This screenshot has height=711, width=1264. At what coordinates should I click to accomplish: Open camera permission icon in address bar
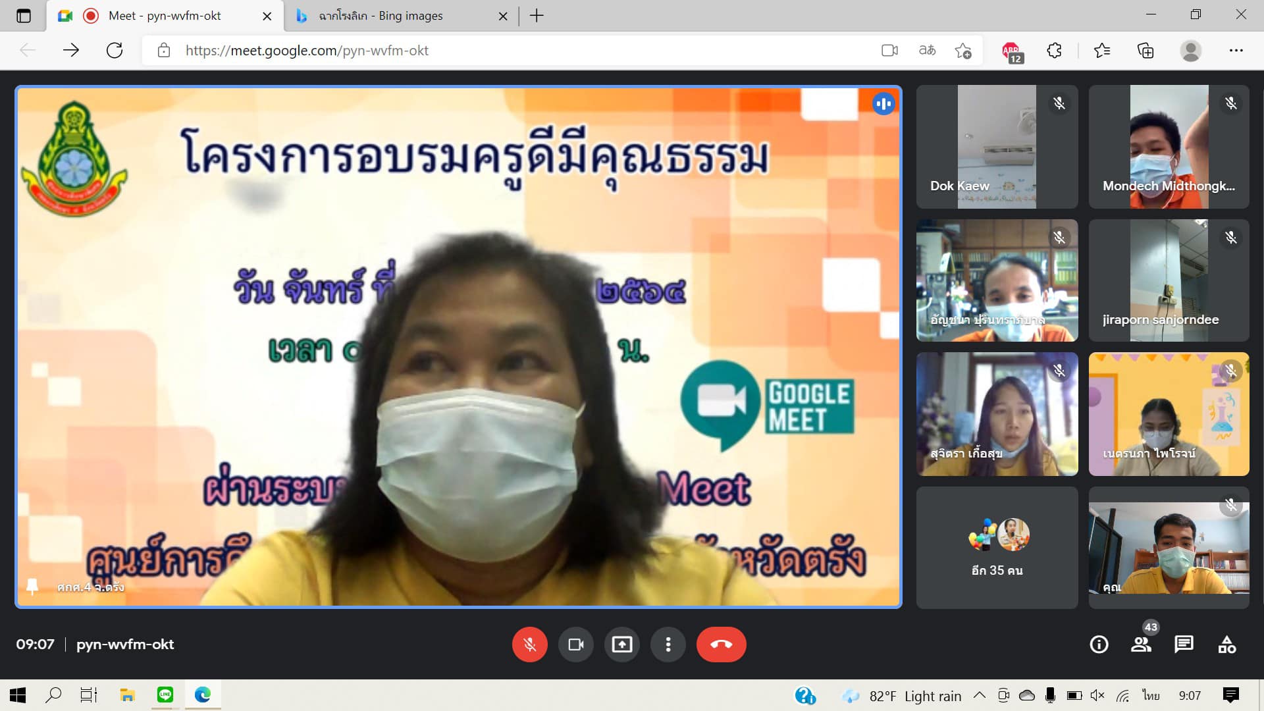click(889, 50)
